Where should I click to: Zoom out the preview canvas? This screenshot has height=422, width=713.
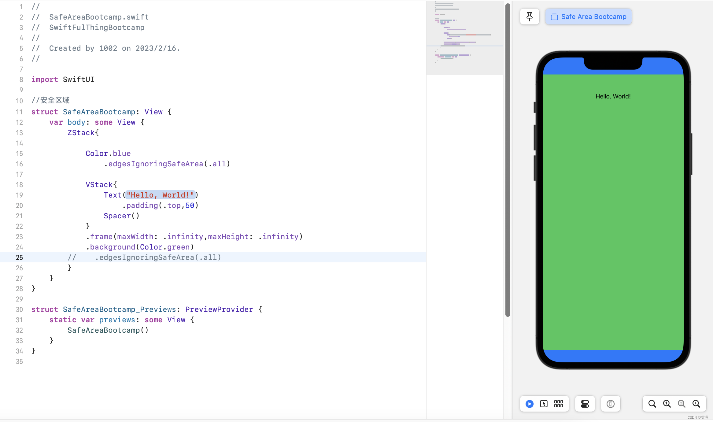(x=652, y=404)
